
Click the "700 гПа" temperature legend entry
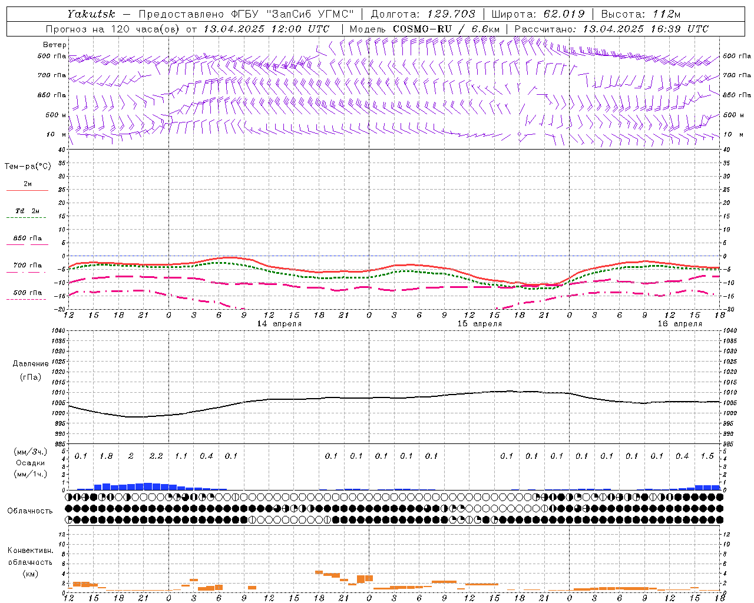27,266
